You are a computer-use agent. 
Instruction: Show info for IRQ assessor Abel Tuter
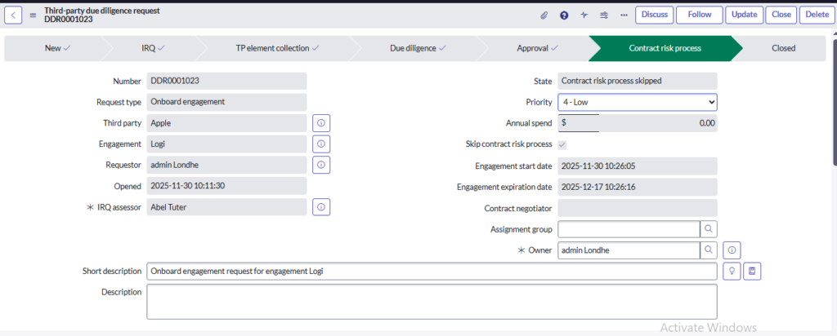pos(321,208)
